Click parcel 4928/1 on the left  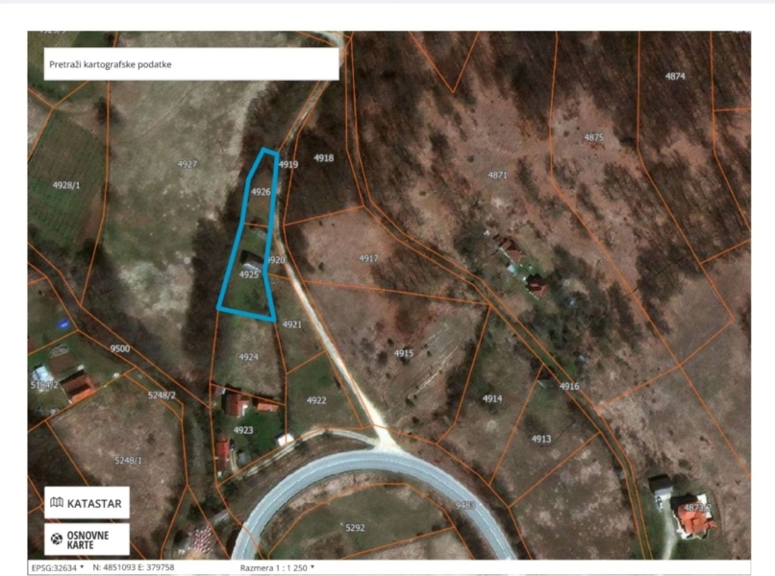[66, 185]
